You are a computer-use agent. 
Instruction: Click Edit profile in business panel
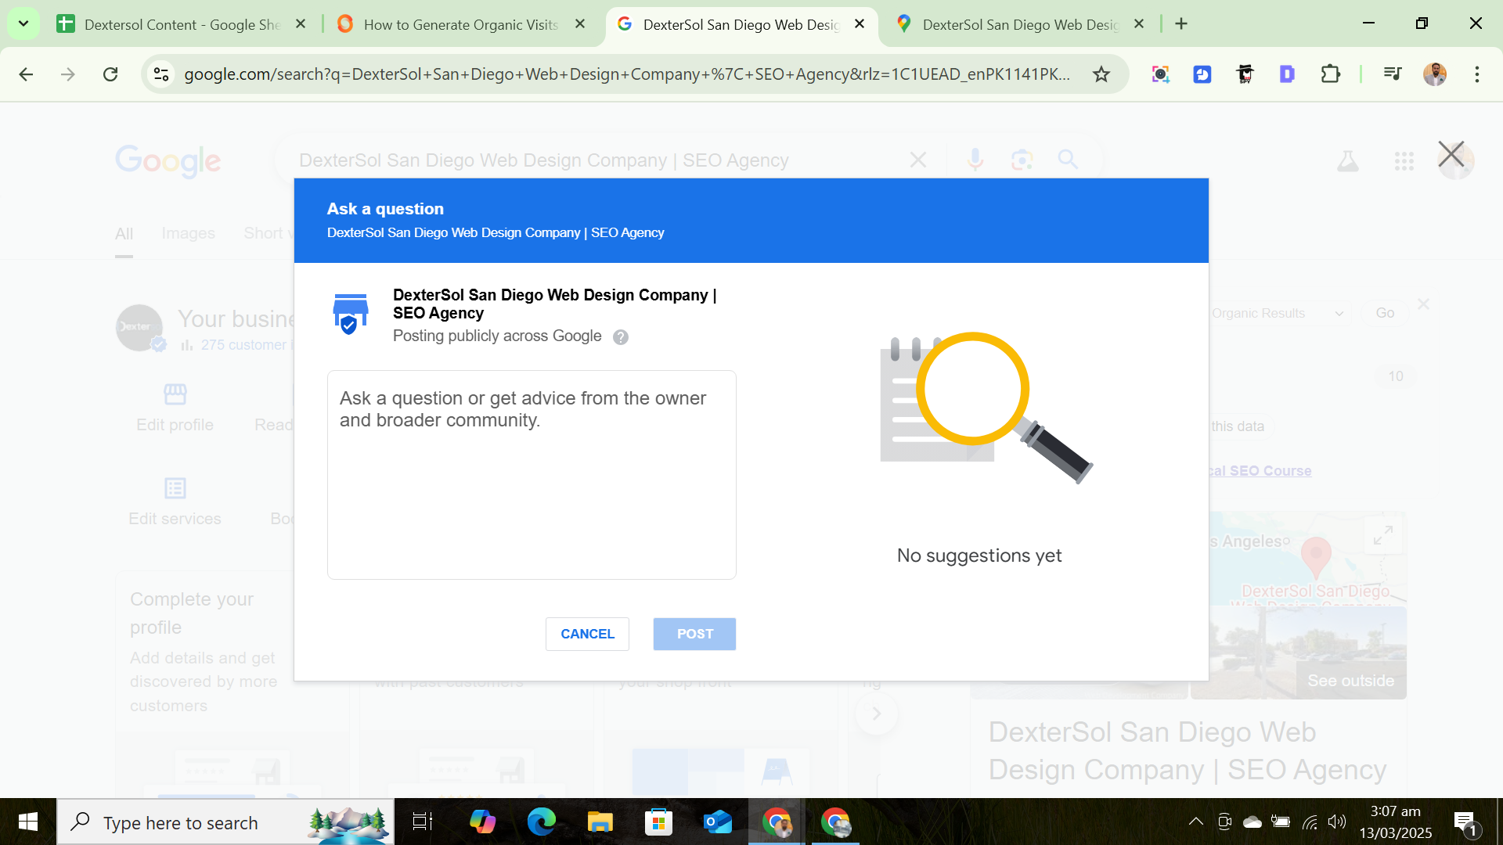[175, 408]
